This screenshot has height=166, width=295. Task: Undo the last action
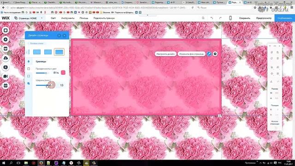tap(212, 18)
